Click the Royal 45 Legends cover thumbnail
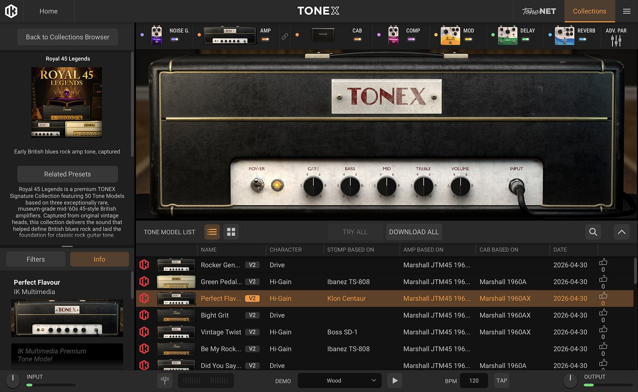 click(67, 102)
